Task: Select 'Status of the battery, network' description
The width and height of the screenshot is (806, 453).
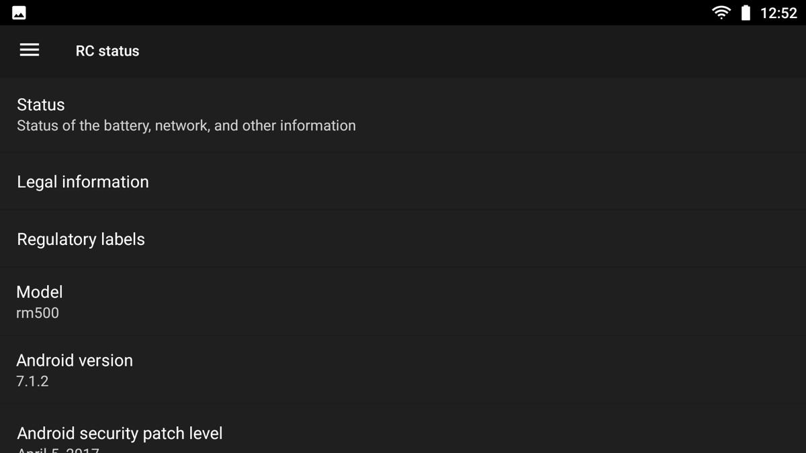Action: click(186, 125)
